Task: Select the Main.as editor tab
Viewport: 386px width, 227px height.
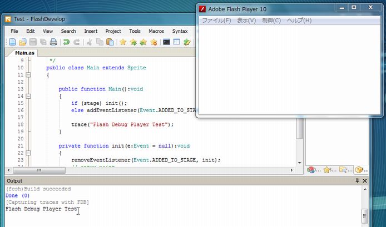Action: (x=24, y=53)
